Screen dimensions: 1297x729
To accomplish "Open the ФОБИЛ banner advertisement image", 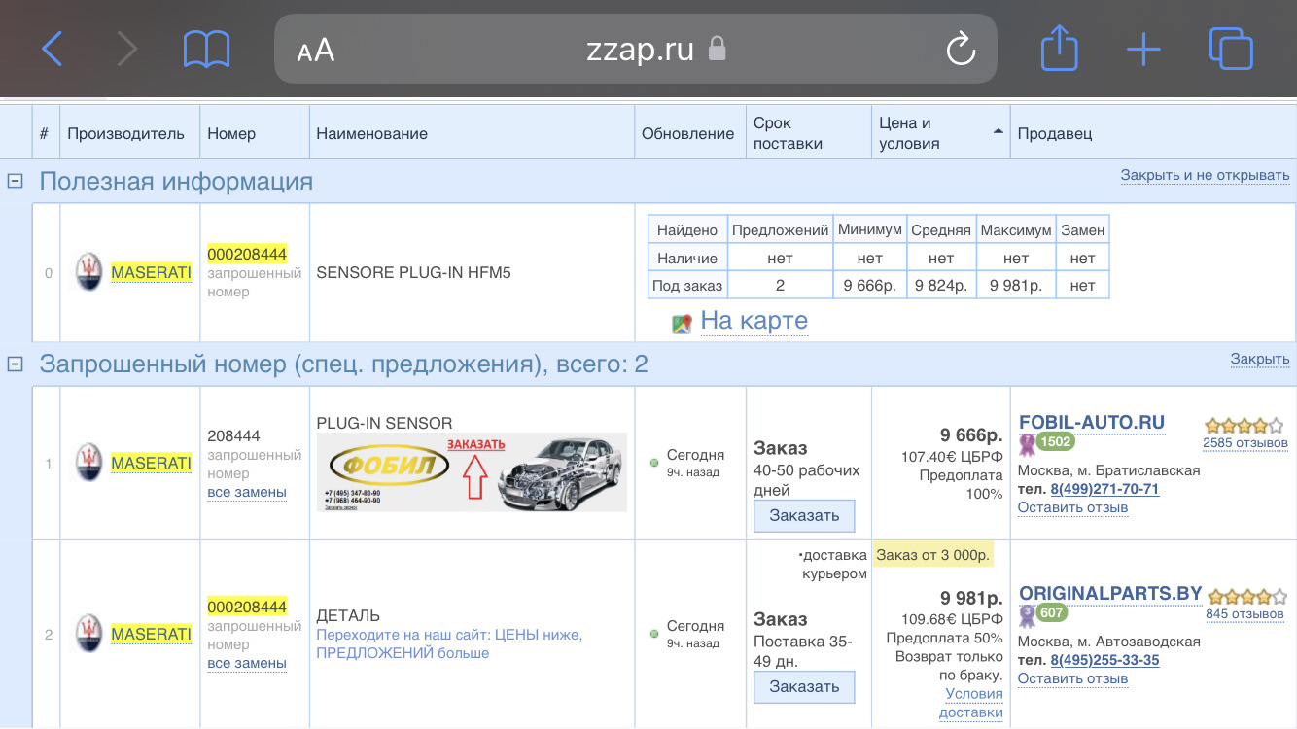I will click(472, 472).
